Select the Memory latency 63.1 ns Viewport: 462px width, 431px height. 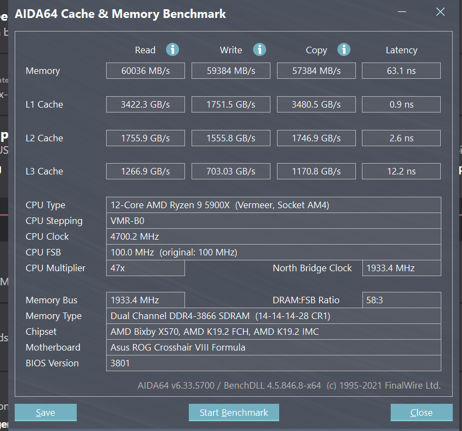401,71
